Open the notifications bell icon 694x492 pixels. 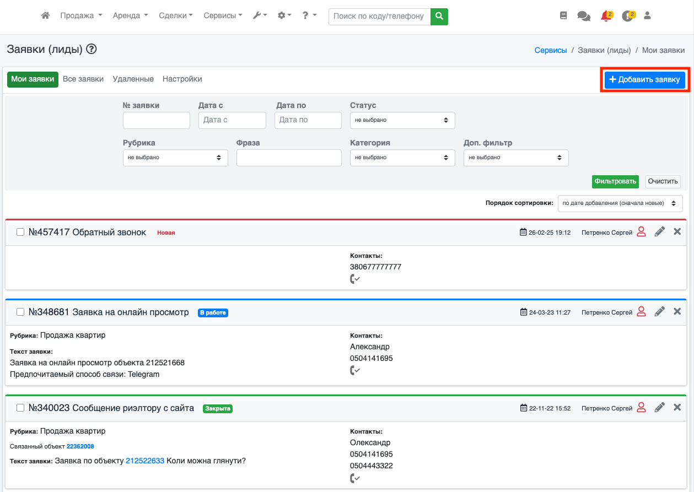point(606,17)
